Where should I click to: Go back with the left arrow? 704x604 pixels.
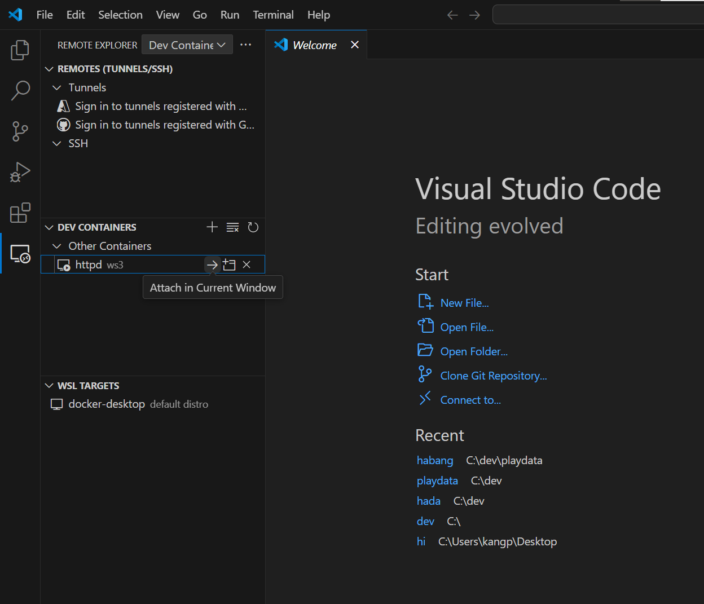click(452, 15)
